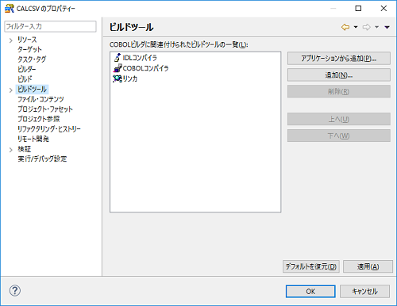Select 検証 in the tree
Image resolution: width=397 pixels, height=306 pixels.
tap(24, 149)
